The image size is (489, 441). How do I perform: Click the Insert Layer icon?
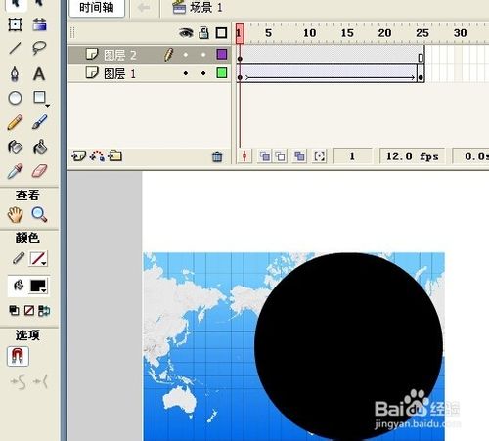[79, 156]
